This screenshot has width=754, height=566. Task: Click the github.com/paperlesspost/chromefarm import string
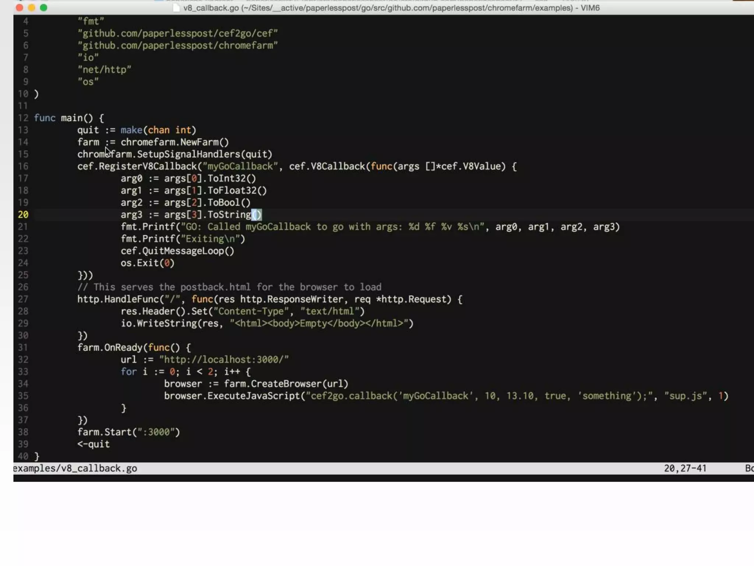click(177, 45)
